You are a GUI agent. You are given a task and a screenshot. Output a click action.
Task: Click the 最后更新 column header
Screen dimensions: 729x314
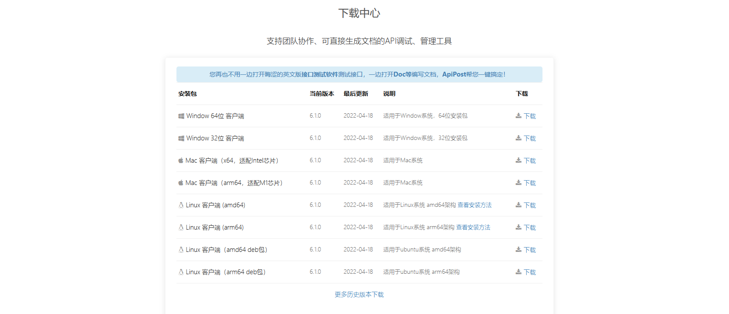click(356, 94)
